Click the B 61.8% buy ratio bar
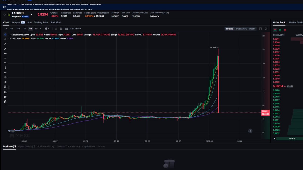The width and height of the screenshot is (303, 170). click(288, 139)
